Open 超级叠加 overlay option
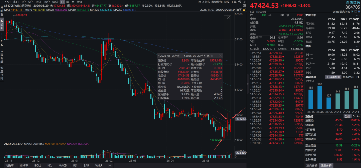 pyautogui.click(x=217, y=2)
